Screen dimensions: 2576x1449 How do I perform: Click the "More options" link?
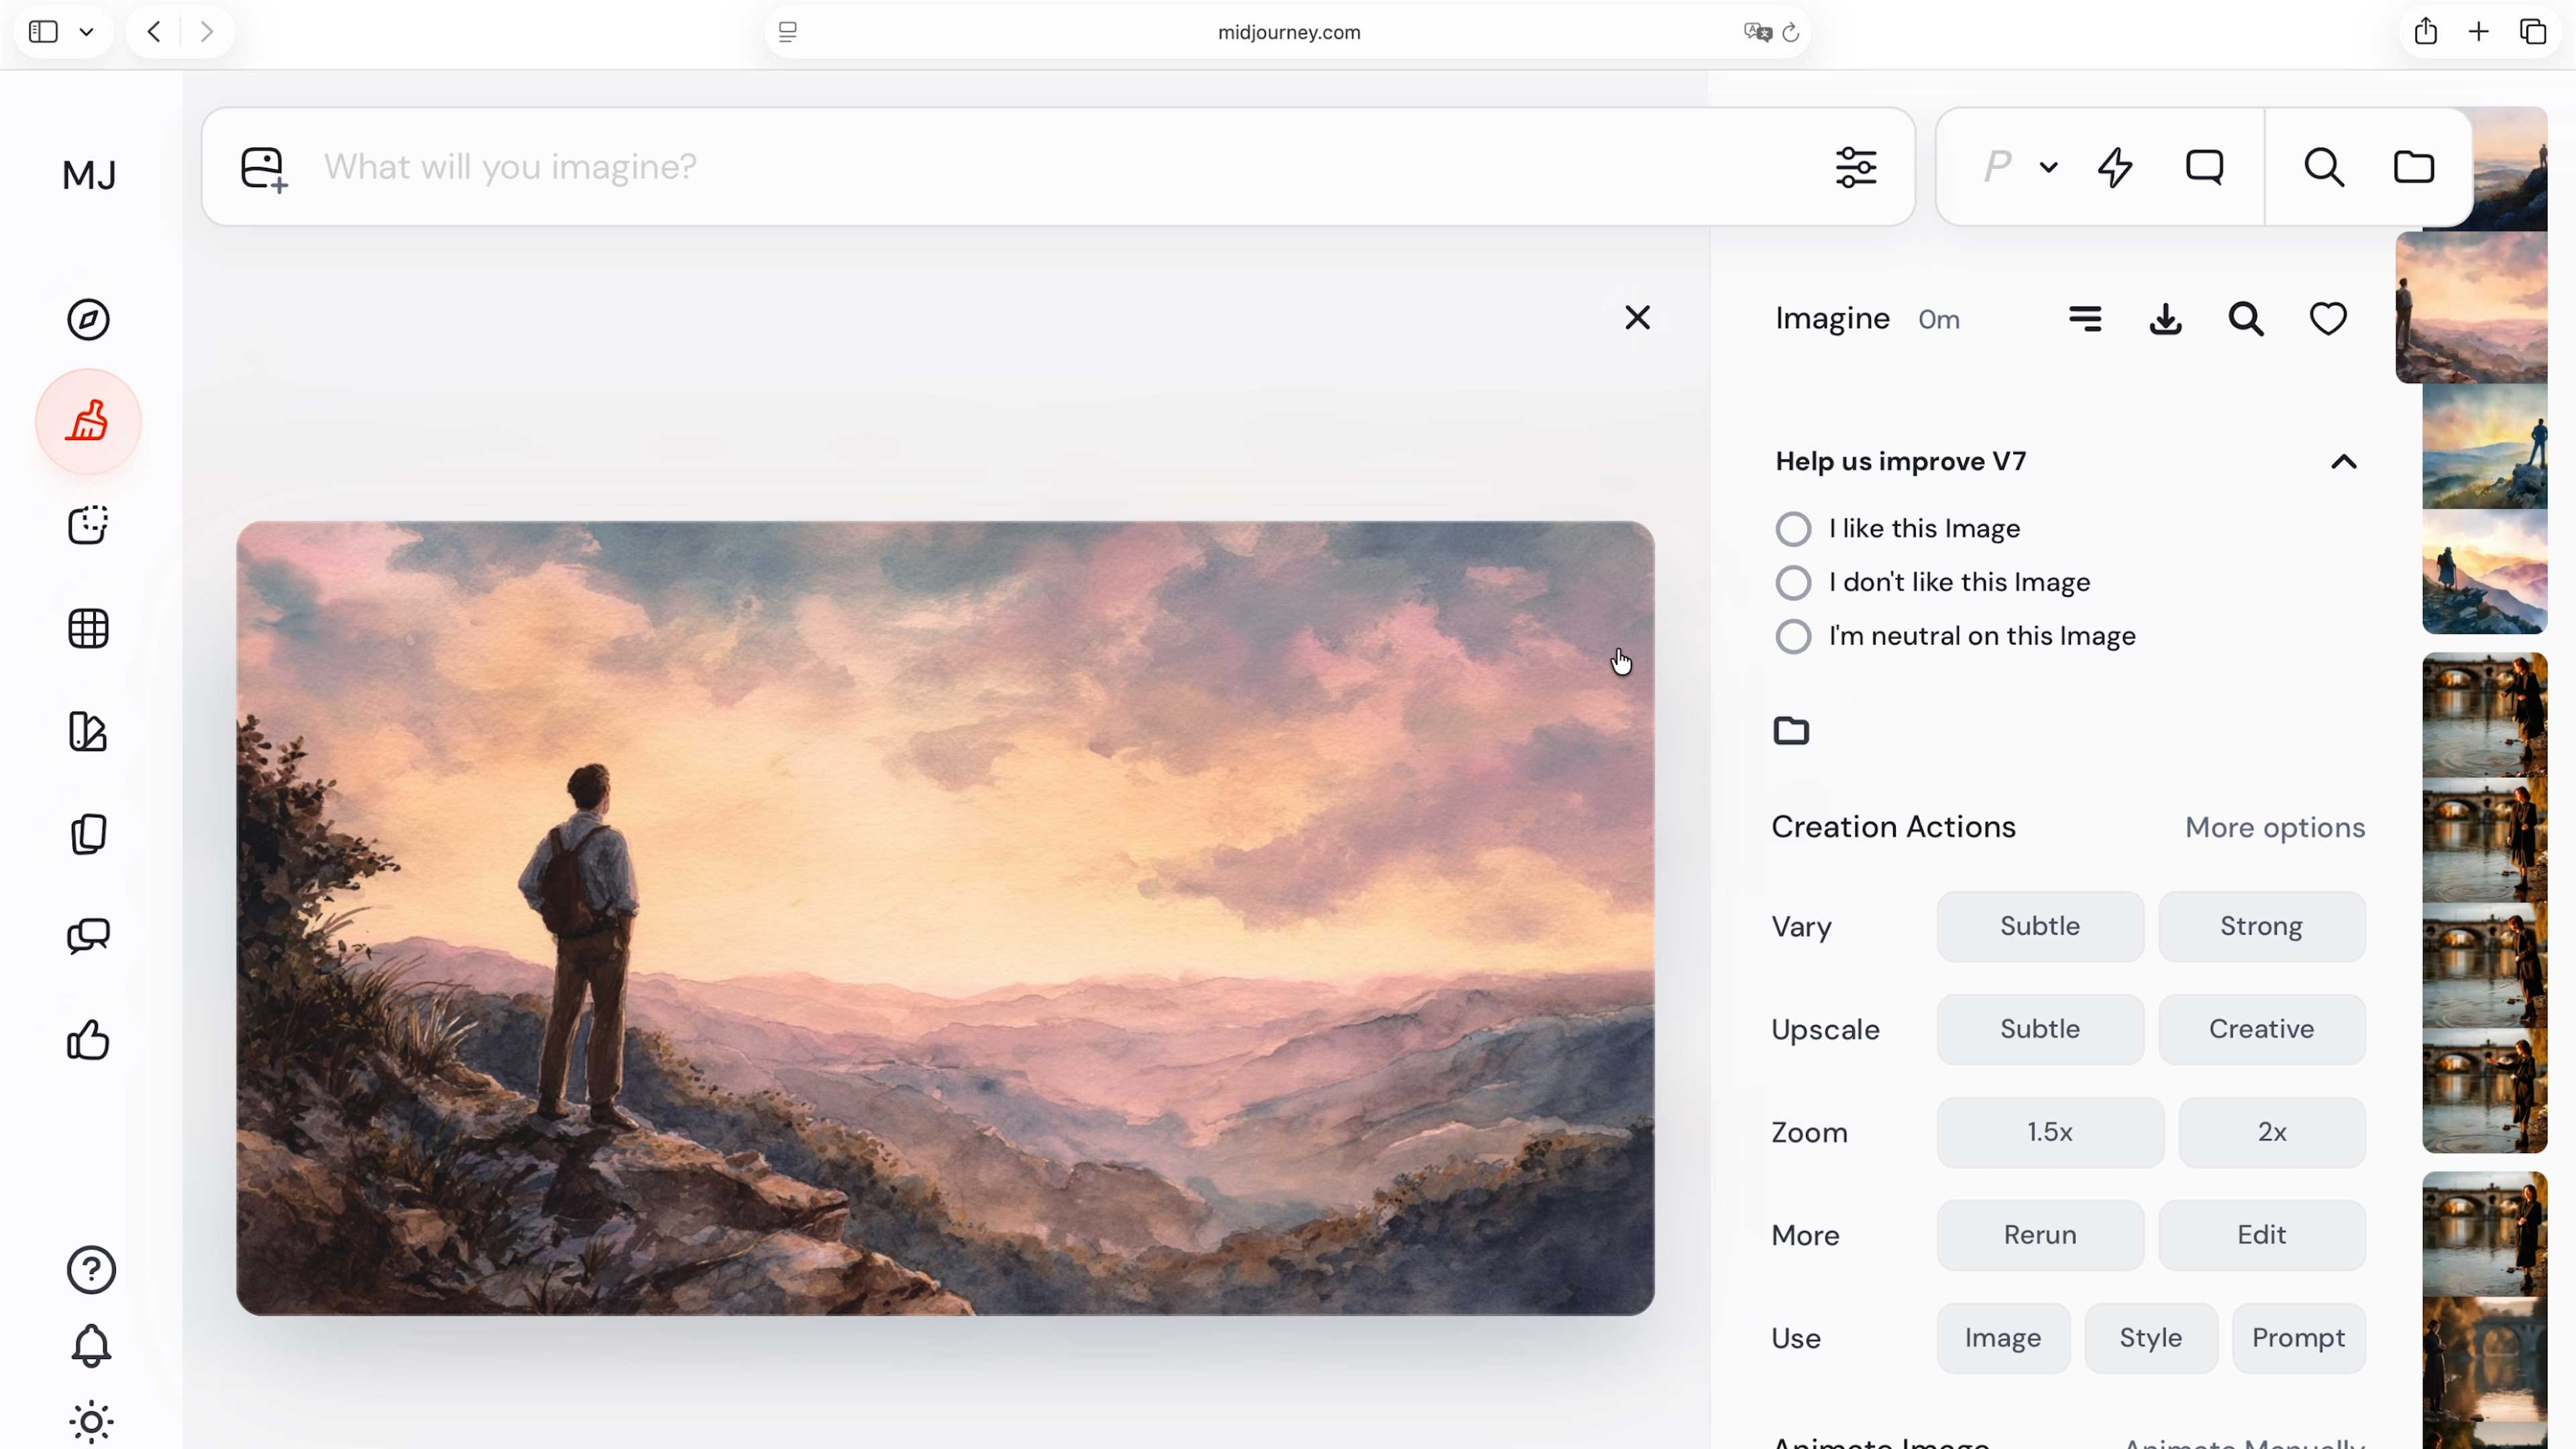[x=2274, y=828]
